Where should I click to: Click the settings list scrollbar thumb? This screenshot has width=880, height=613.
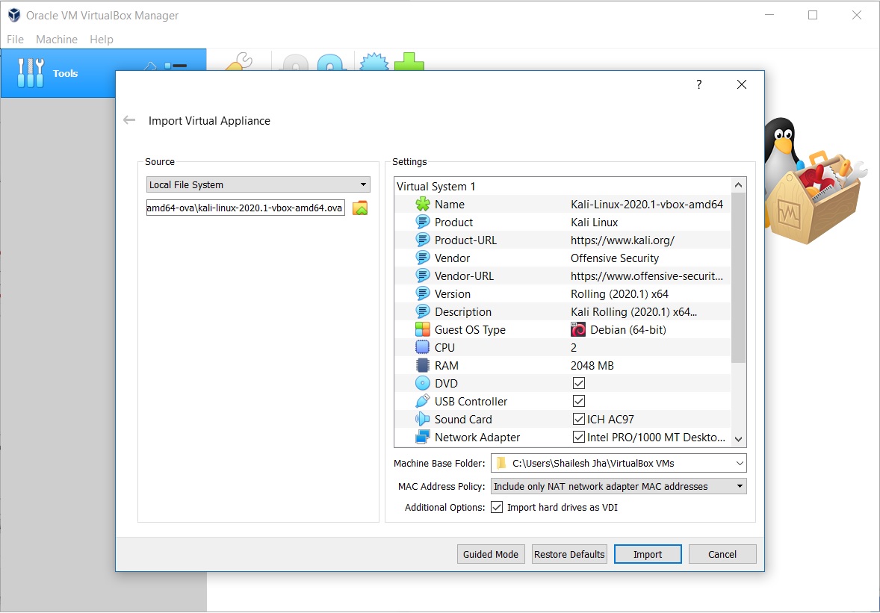click(x=739, y=278)
